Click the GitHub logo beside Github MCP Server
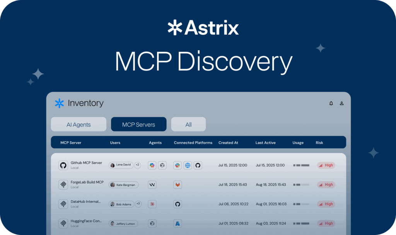The image size is (396, 235). coord(63,165)
